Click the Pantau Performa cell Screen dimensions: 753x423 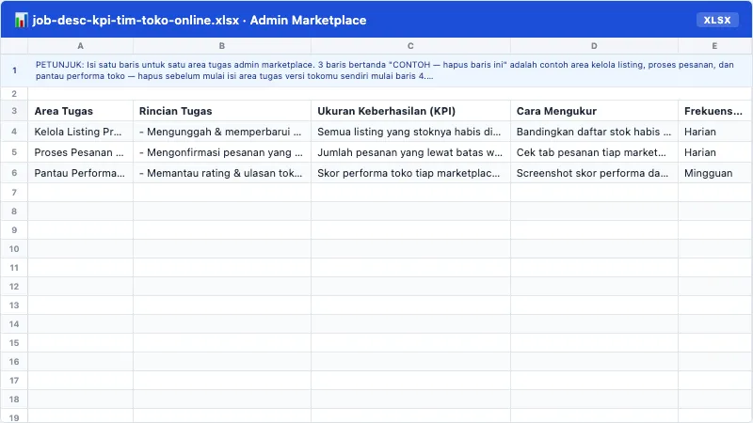click(x=81, y=173)
